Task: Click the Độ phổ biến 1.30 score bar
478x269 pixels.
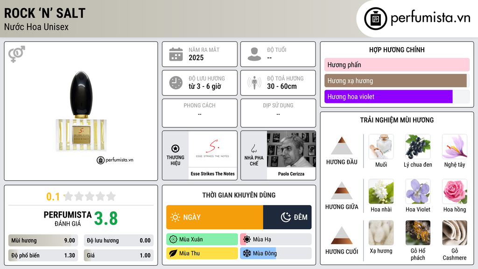Action: click(x=43, y=255)
